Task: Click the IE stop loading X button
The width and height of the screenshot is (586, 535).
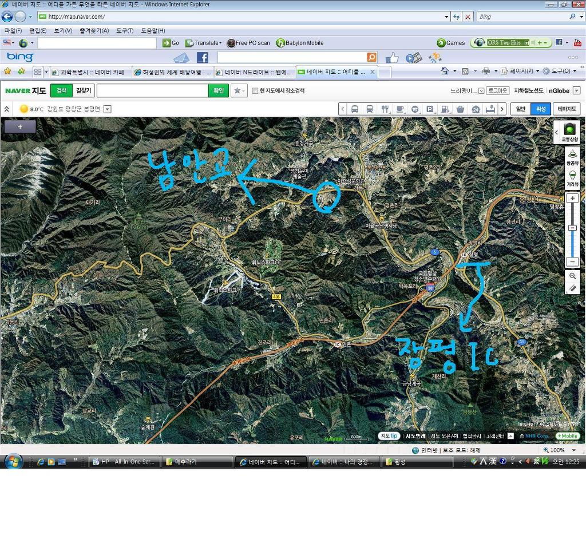Action: click(x=468, y=17)
